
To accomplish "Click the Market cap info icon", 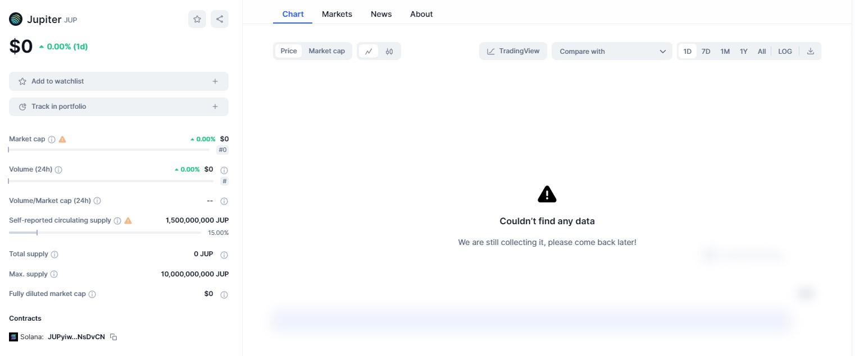I will click(x=52, y=139).
